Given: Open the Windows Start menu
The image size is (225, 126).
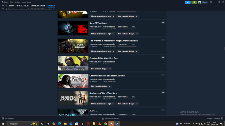Looking at the screenshot, I should pos(3,124).
